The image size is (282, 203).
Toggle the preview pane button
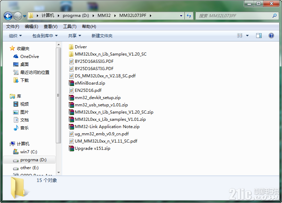pyautogui.click(x=259, y=36)
